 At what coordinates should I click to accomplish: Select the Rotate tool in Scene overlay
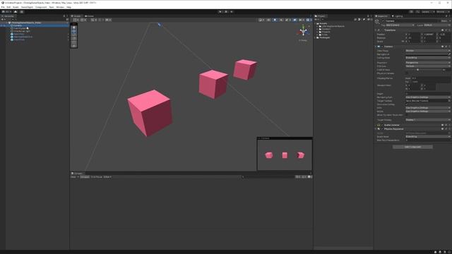[x=74, y=35]
